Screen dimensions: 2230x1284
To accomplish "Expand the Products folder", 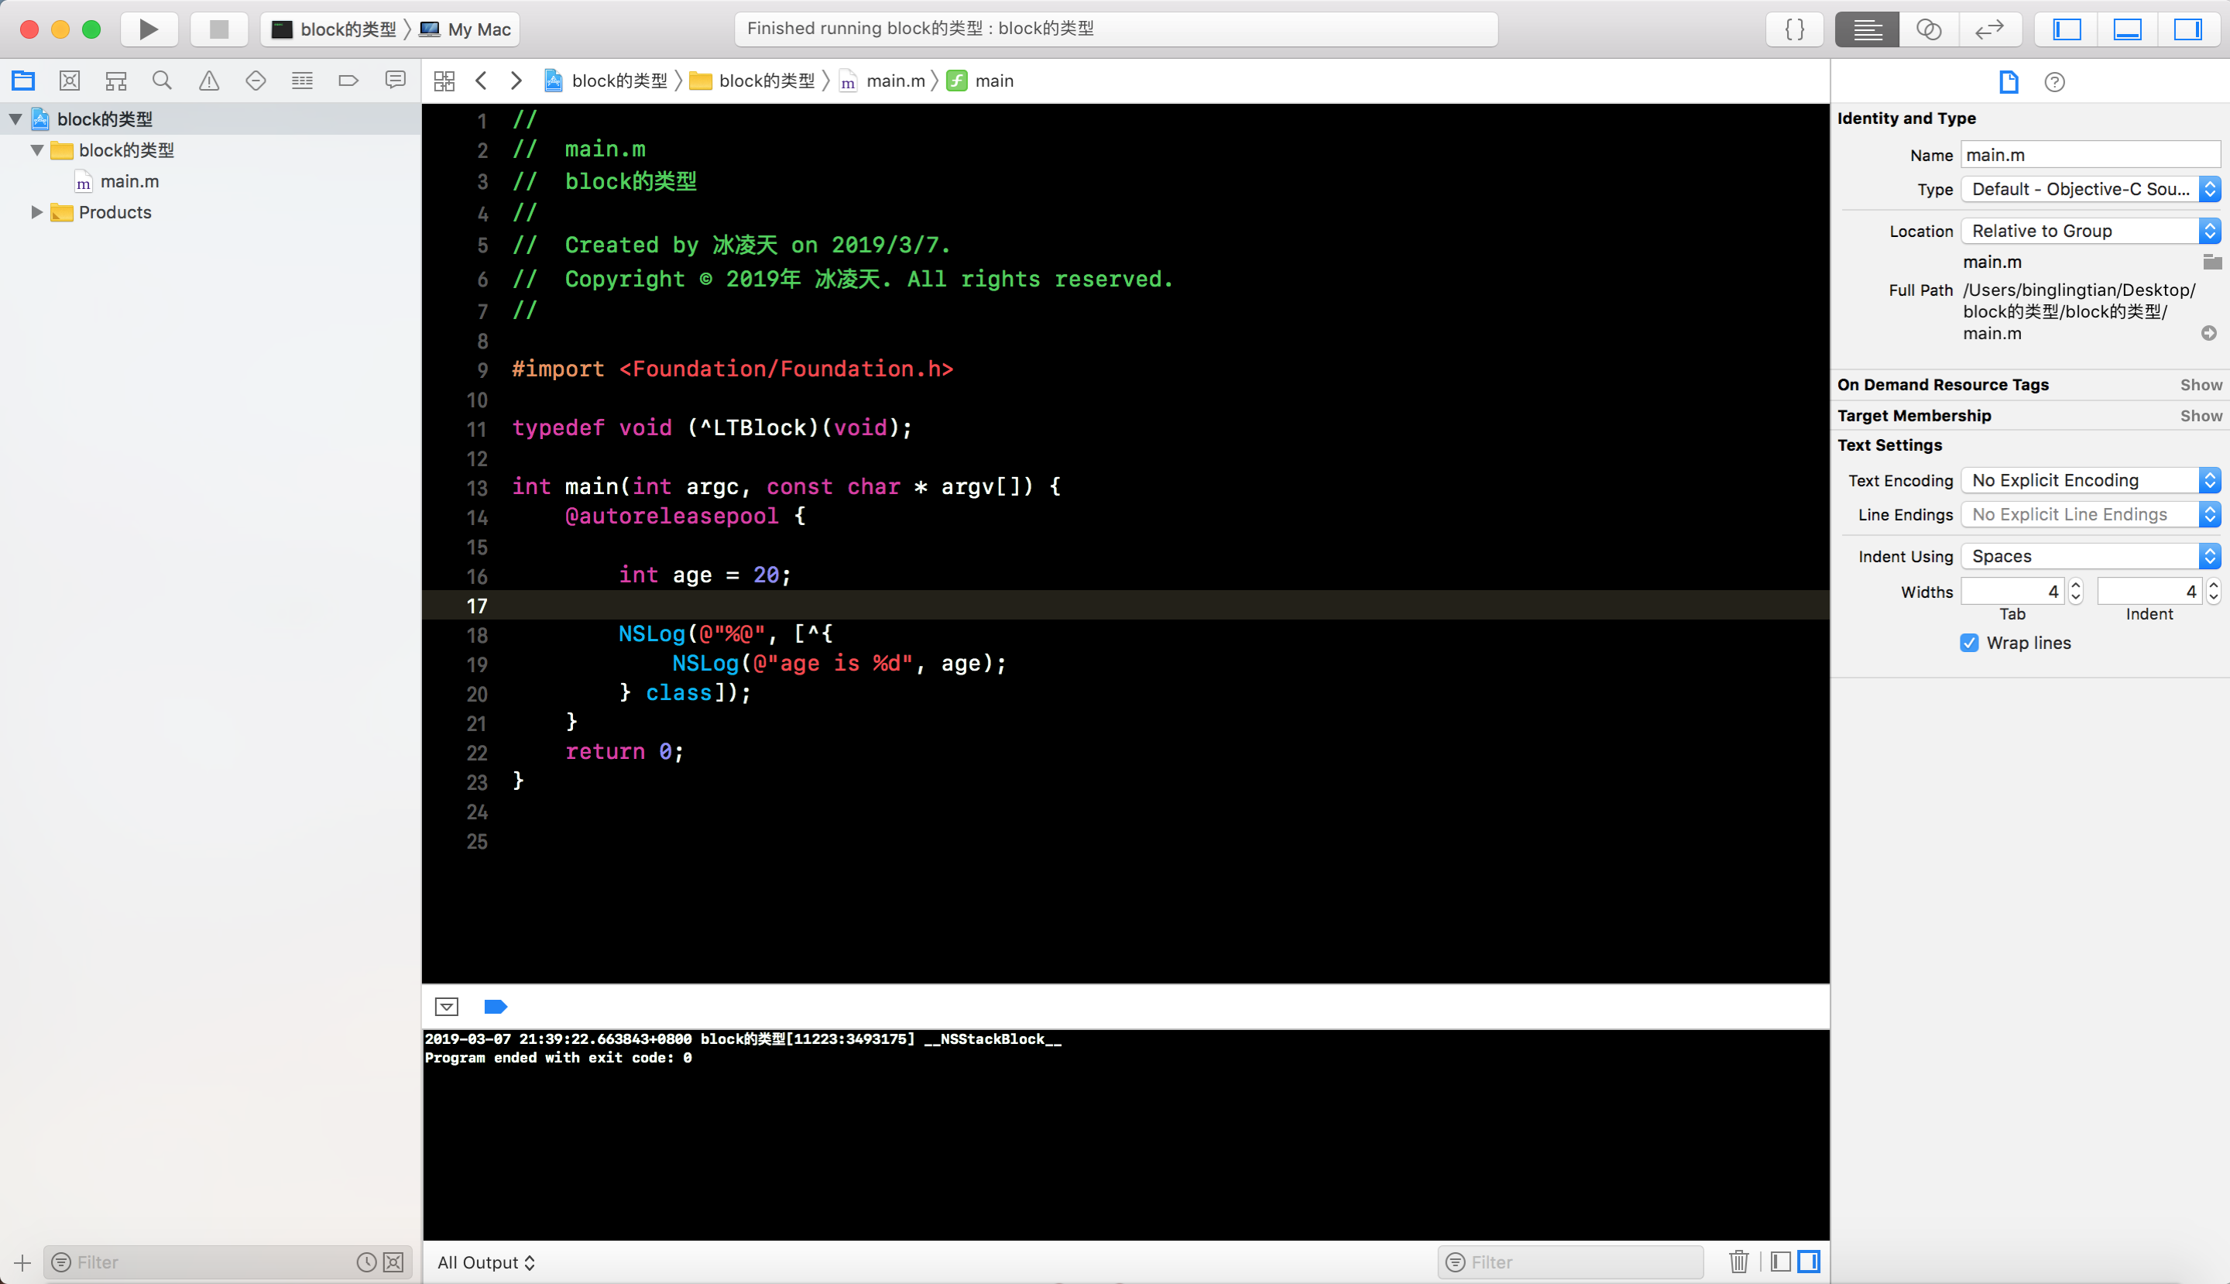I will [x=37, y=212].
